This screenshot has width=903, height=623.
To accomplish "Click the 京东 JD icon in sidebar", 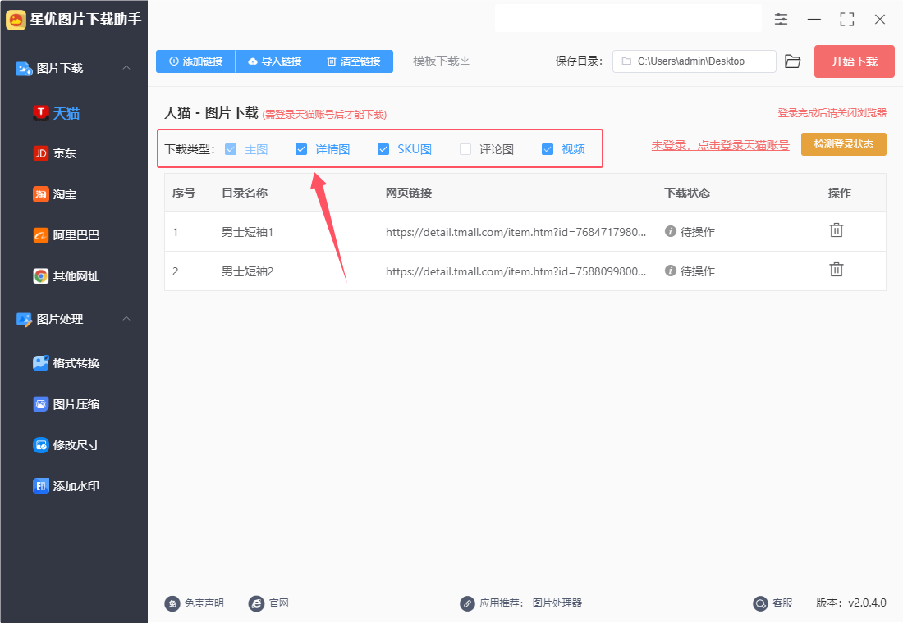I will coord(40,153).
